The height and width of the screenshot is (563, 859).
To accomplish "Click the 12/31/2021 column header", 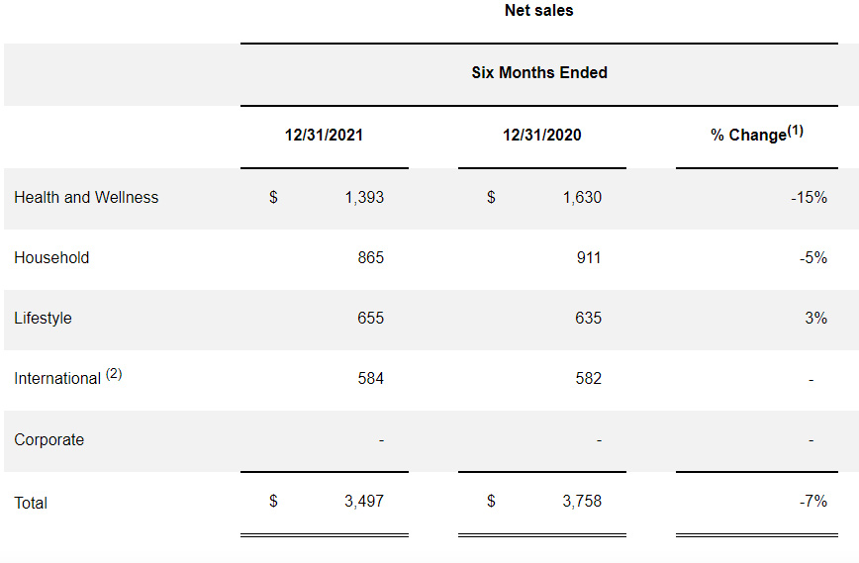I will pos(324,136).
